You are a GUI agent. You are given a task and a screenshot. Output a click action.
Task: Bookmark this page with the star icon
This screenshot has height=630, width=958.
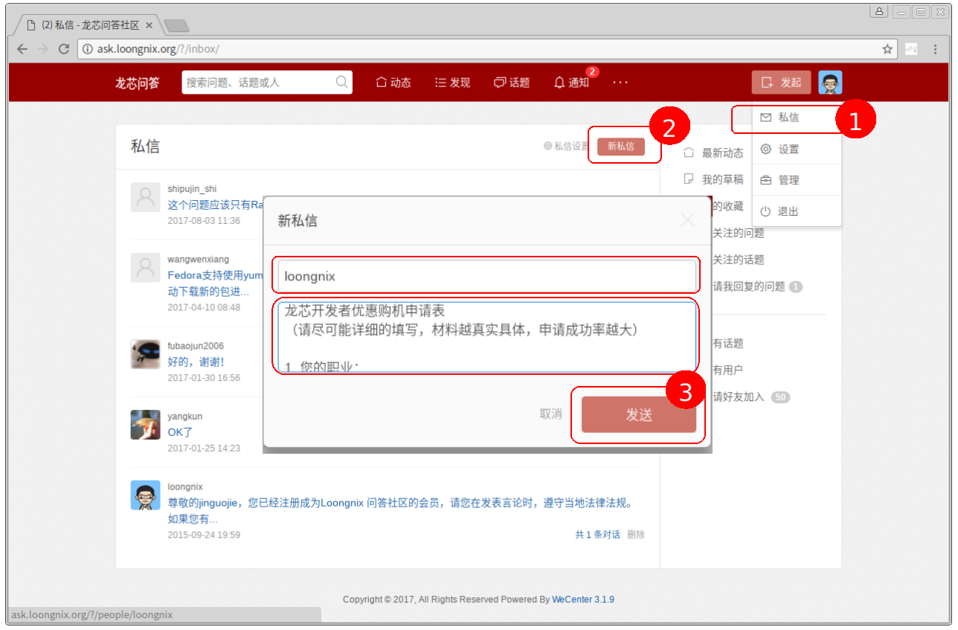pos(887,49)
